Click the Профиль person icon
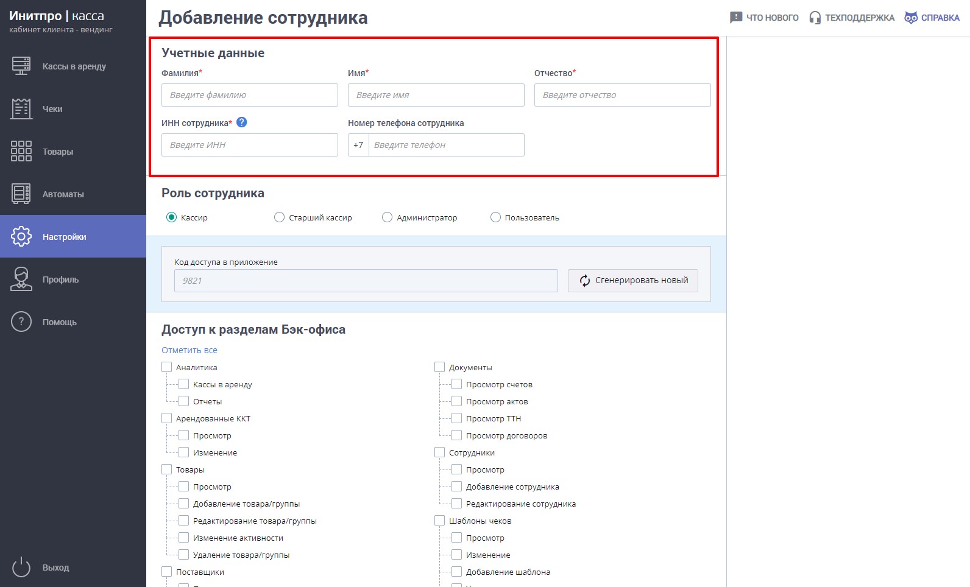This screenshot has height=587, width=970. 21,279
